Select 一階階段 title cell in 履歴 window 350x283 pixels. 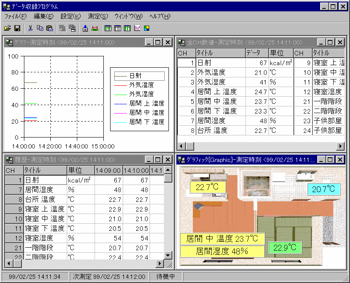click(x=45, y=248)
